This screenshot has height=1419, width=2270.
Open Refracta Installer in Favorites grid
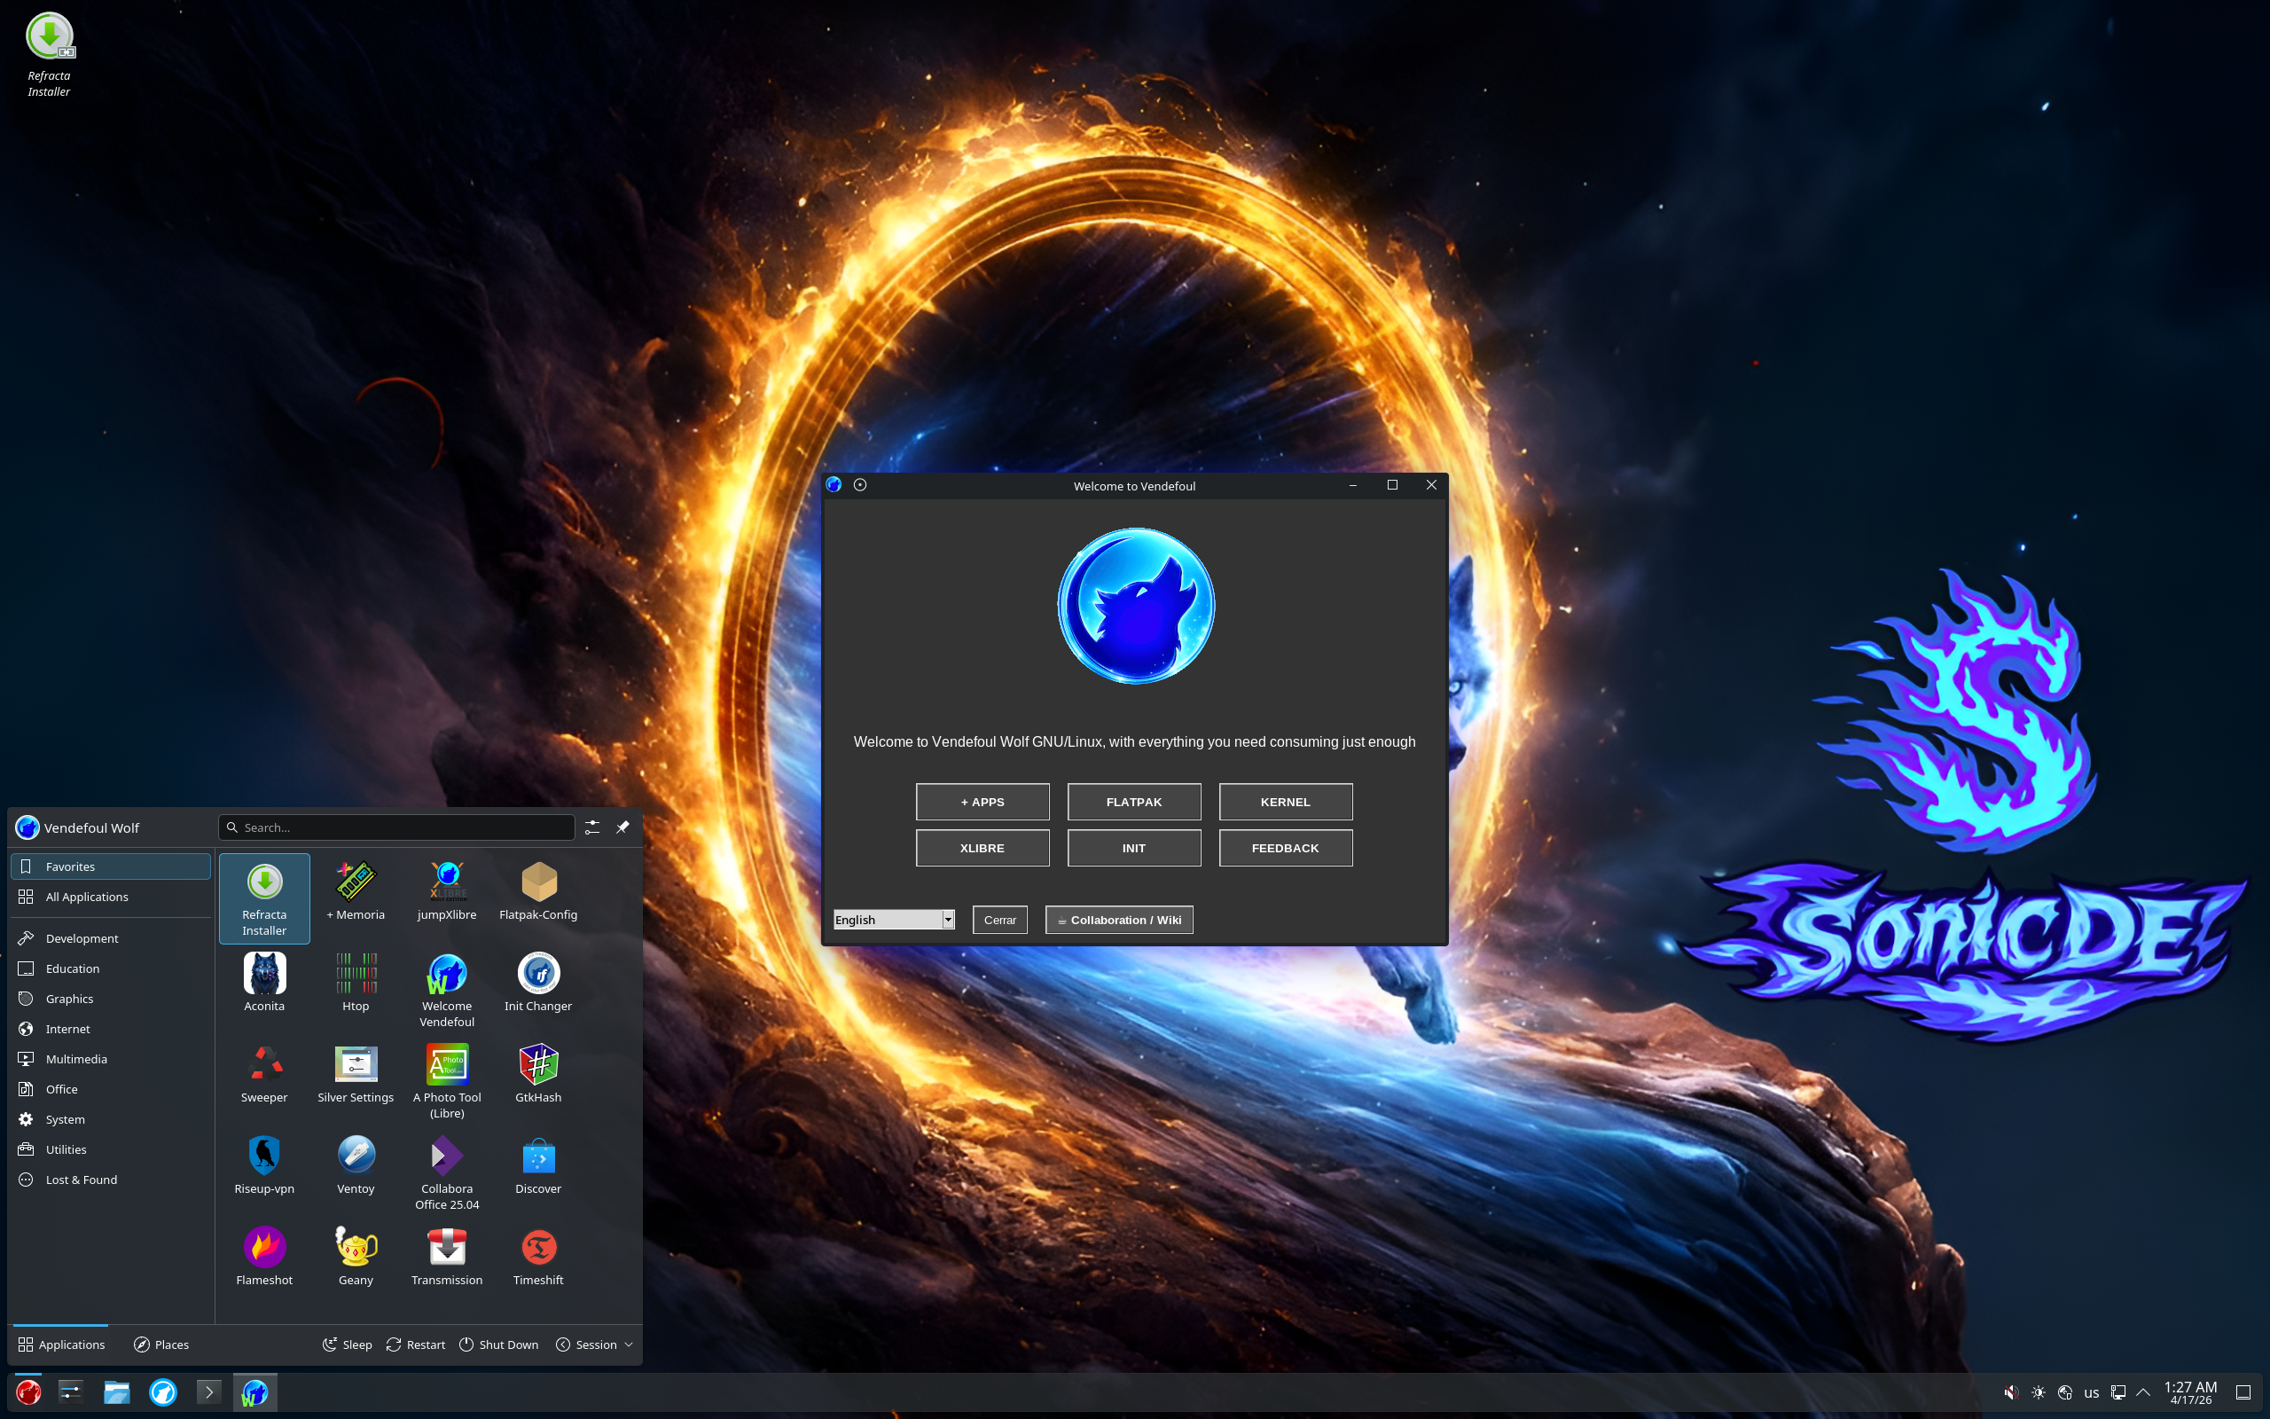point(264,898)
